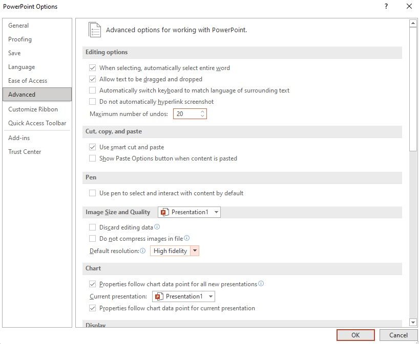
Task: Open the Customize Ribbon category
Action: 33,109
